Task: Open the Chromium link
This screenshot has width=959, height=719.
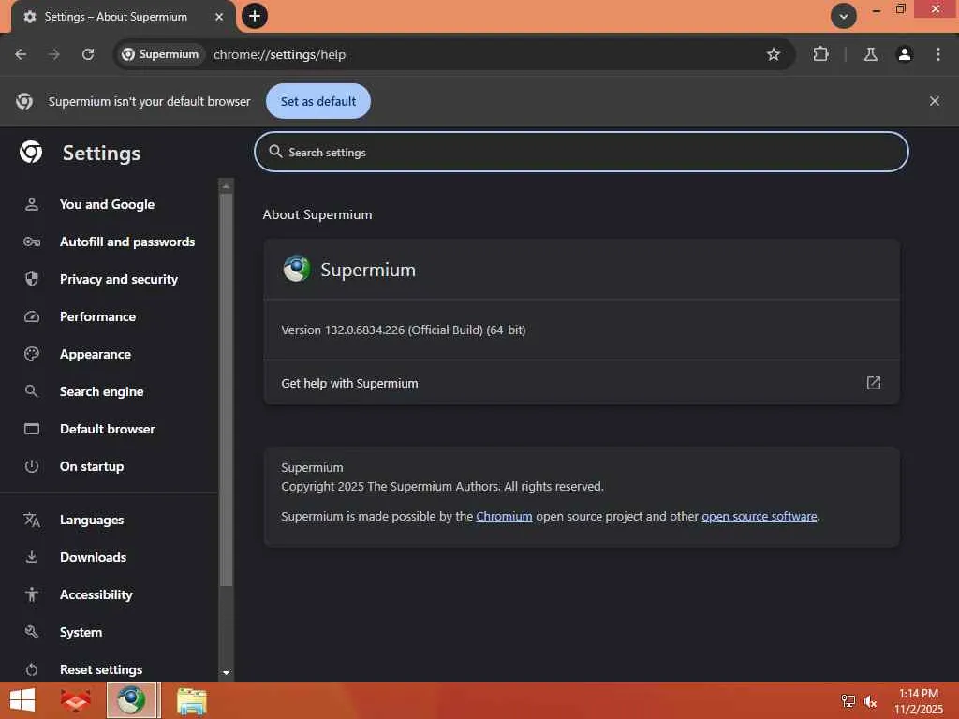Action: click(x=504, y=516)
